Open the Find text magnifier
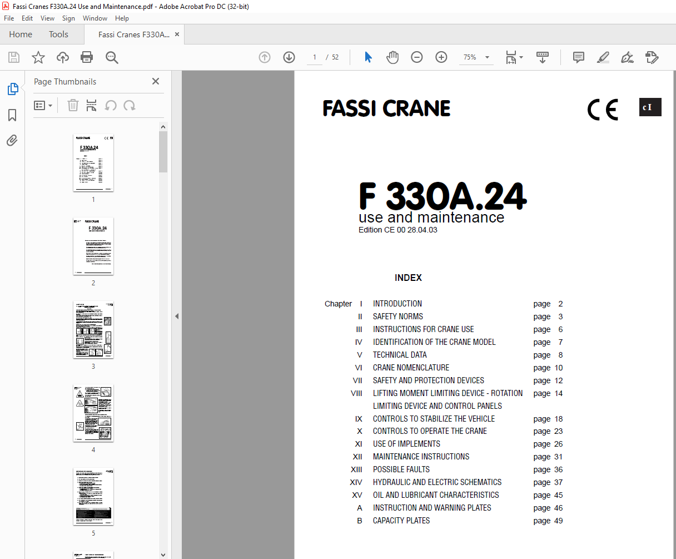 [112, 57]
